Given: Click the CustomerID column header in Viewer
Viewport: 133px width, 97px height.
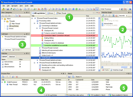Looking at the screenshot, I should click(x=83, y=80).
